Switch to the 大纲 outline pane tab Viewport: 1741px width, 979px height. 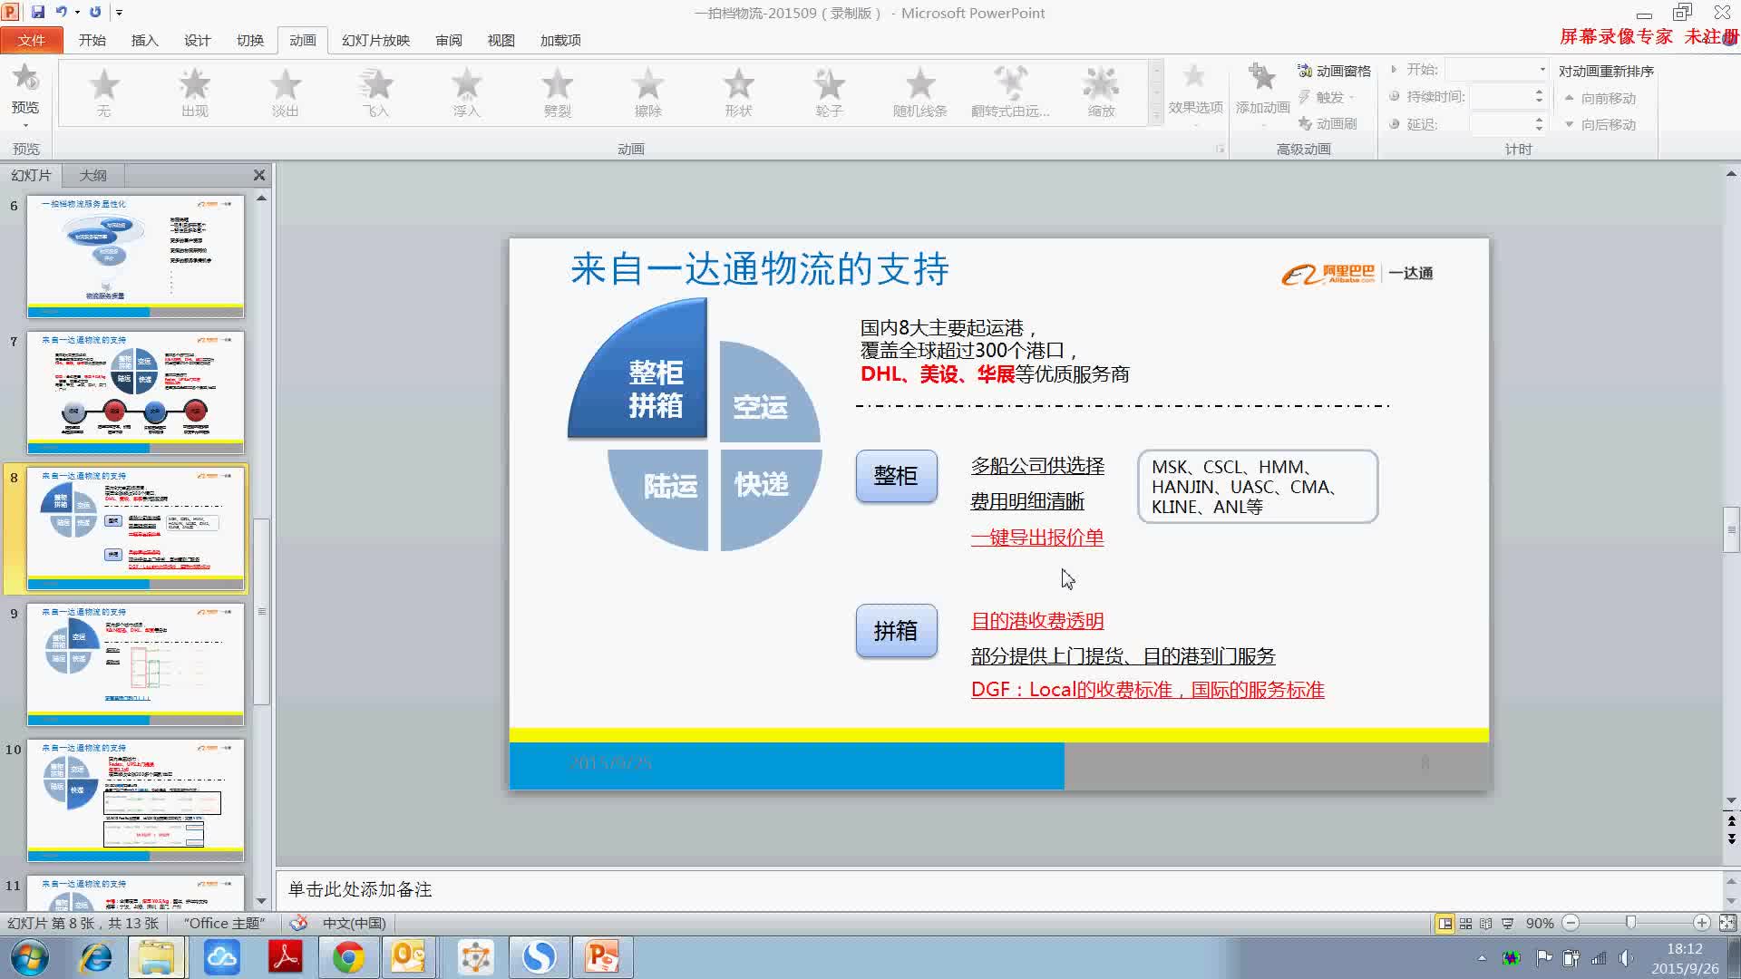click(92, 175)
